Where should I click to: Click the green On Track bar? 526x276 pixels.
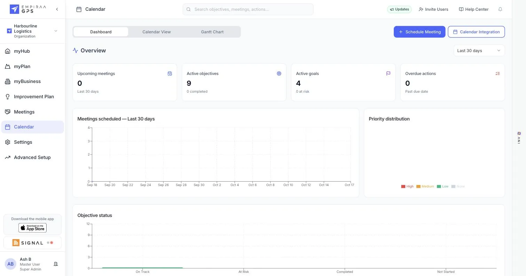(x=143, y=268)
